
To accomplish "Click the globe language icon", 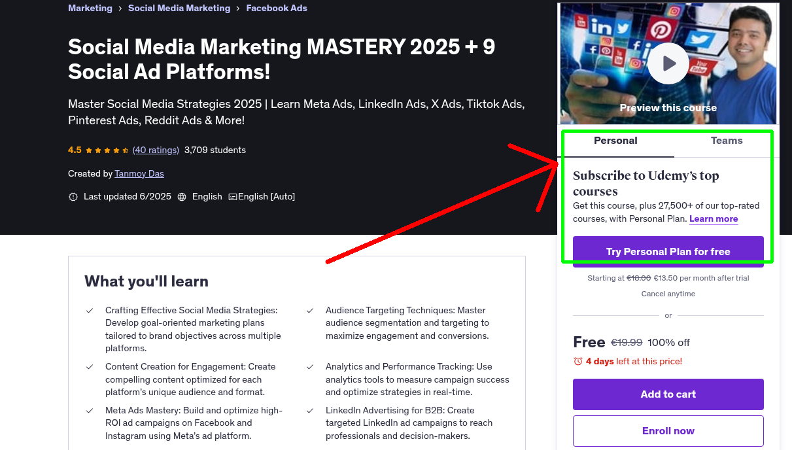I will tap(182, 197).
